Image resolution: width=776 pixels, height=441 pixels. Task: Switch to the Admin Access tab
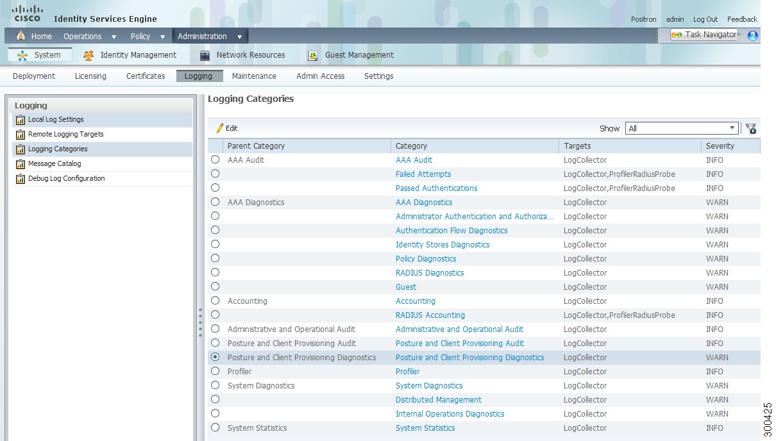tap(321, 76)
